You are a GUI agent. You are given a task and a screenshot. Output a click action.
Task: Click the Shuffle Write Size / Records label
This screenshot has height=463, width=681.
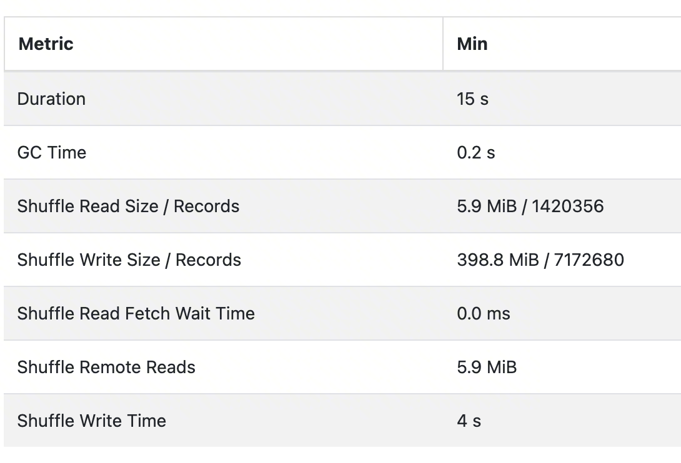[129, 260]
